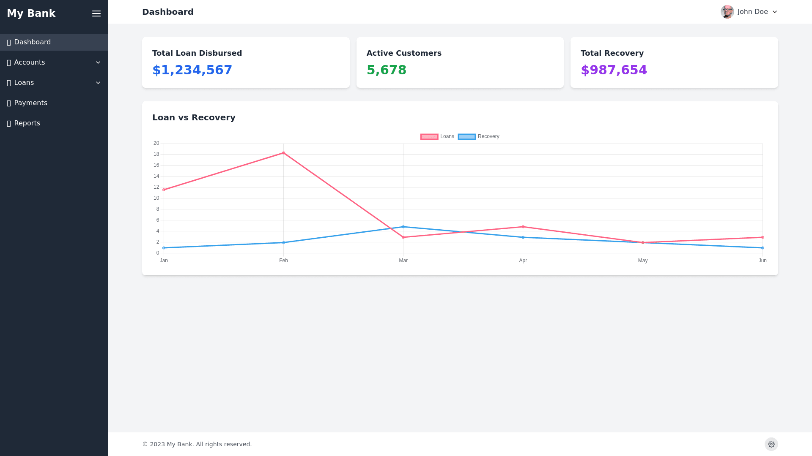
Task: Click the My Bank logo text
Action: 31,14
